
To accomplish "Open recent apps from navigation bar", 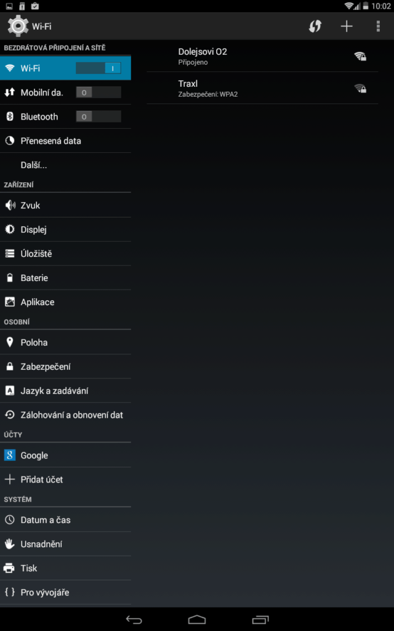I will (x=260, y=619).
